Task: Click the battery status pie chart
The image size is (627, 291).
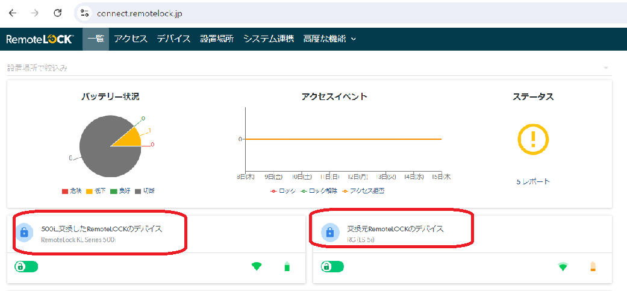Action: pos(110,146)
